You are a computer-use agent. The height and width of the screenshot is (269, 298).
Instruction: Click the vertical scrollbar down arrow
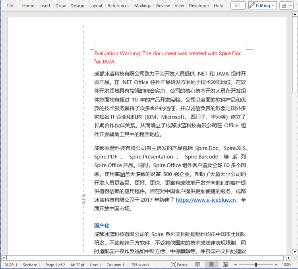click(294, 251)
